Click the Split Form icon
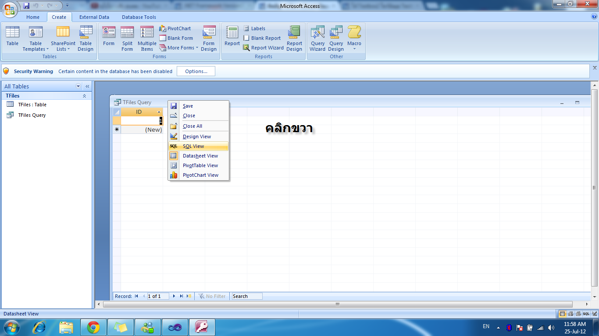The height and width of the screenshot is (336, 599). coord(127,38)
